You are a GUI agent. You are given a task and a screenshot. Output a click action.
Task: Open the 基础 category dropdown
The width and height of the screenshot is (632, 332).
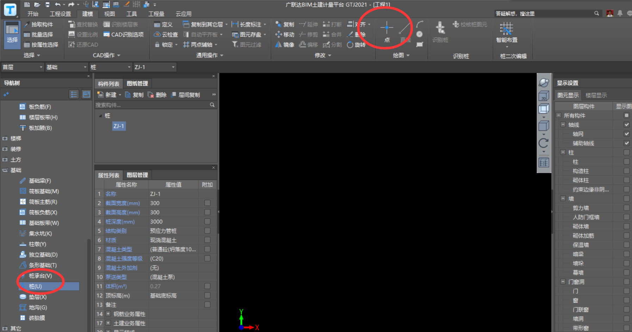(66, 67)
